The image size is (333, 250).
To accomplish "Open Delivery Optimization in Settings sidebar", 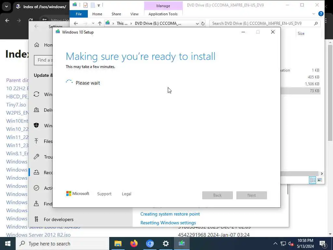I will coord(43,110).
